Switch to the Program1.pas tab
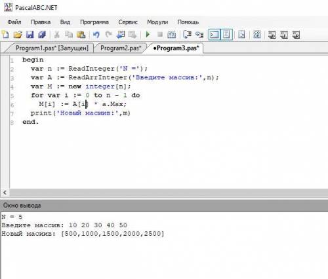Image resolution: width=328 pixels, height=279 pixels. tap(52, 48)
